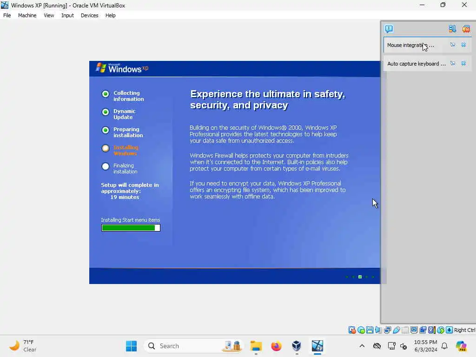476x357 pixels.
Task: Click the VirtualBox icon in title bar
Action: [x=5, y=5]
